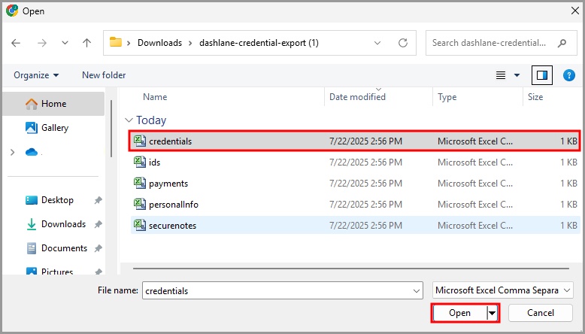Open the file type filter dropdown

click(x=502, y=290)
